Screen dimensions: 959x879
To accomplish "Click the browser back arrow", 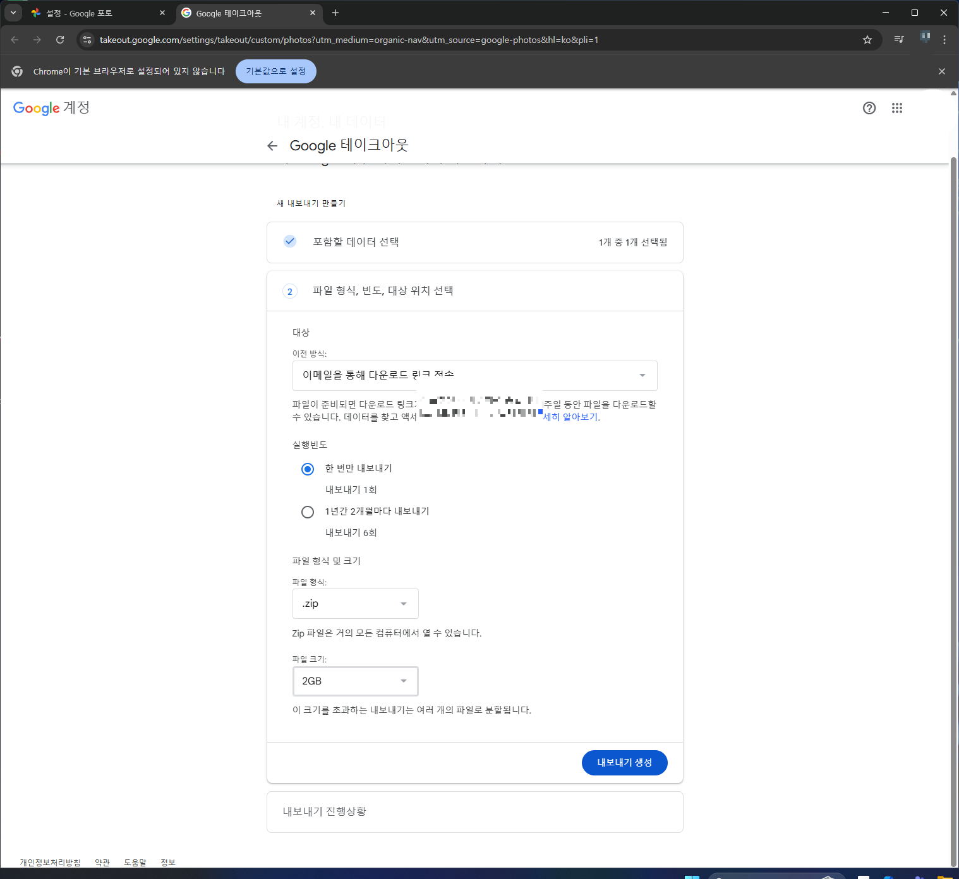I will [x=15, y=40].
